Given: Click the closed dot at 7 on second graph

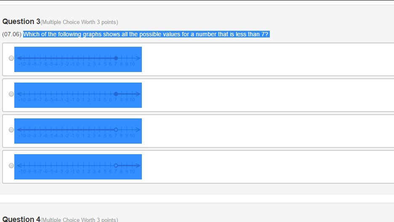Looking at the screenshot, I should [116, 94].
